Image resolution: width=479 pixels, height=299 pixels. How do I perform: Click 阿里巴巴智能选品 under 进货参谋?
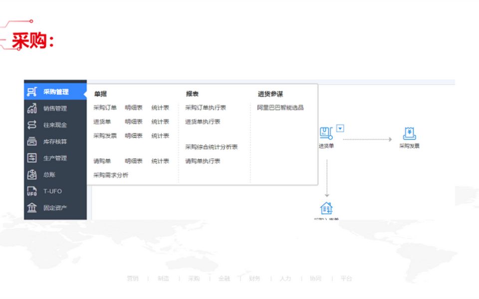(281, 107)
